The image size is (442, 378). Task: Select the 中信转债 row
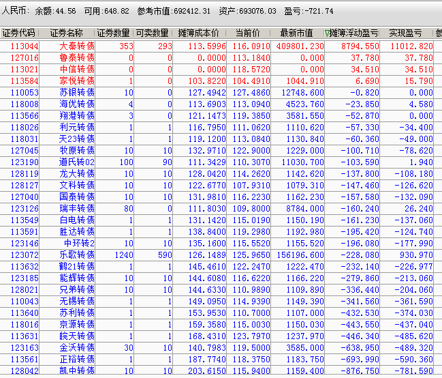(x=221, y=69)
